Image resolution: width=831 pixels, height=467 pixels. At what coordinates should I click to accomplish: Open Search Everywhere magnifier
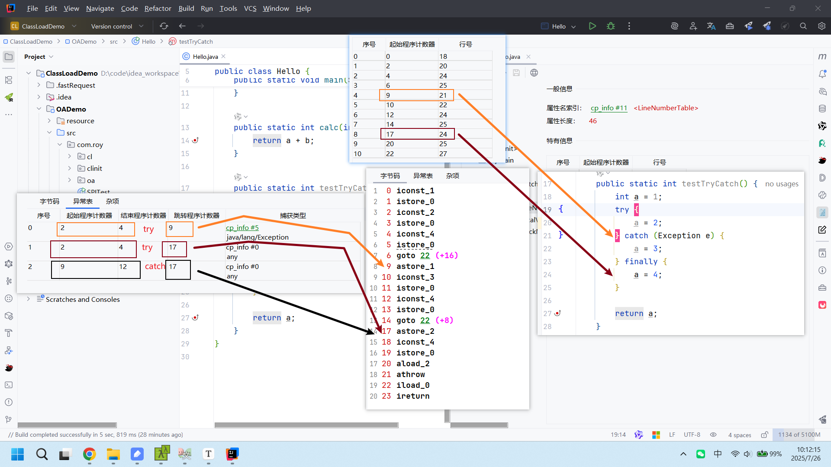point(803,26)
